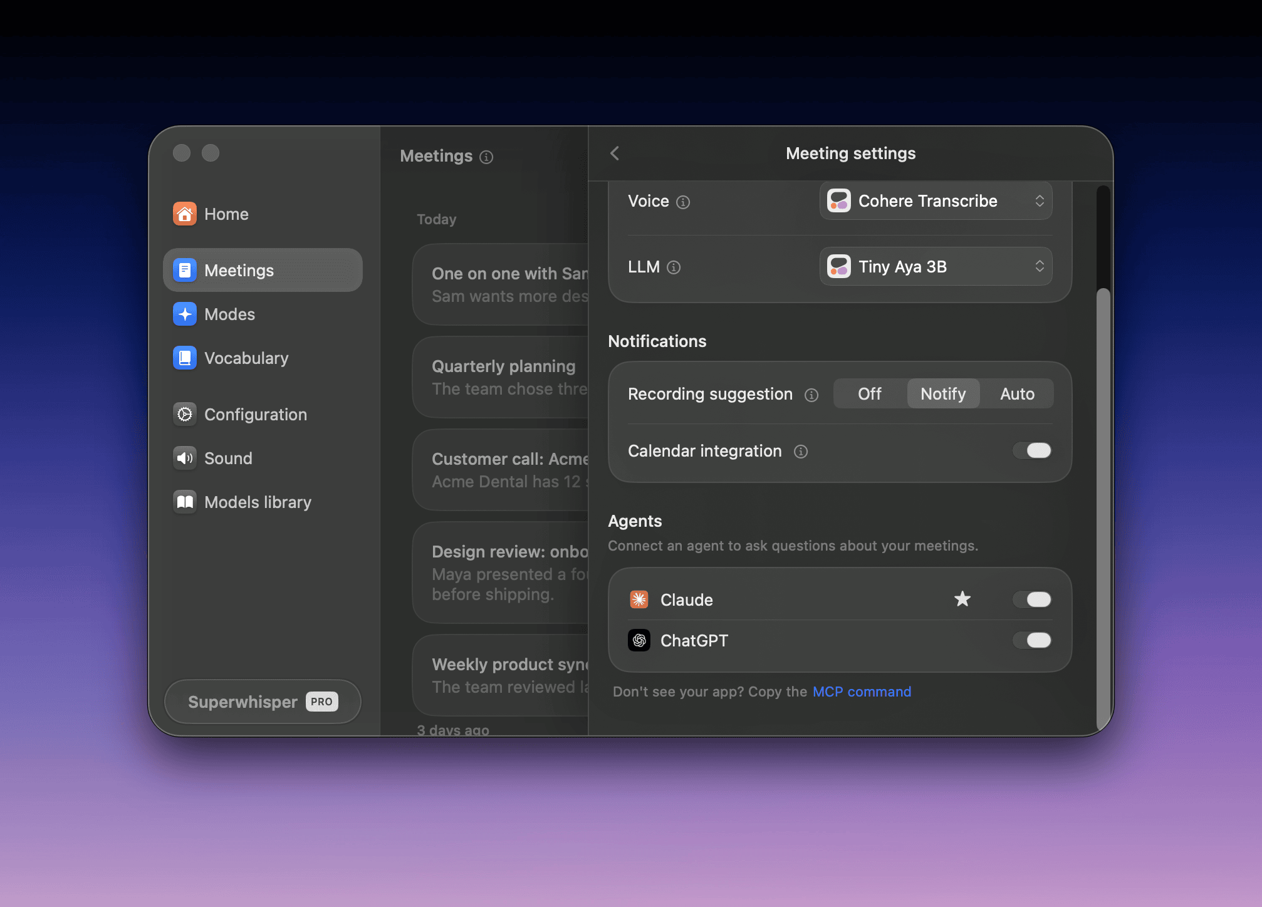Select Modes in the sidebar

point(263,314)
